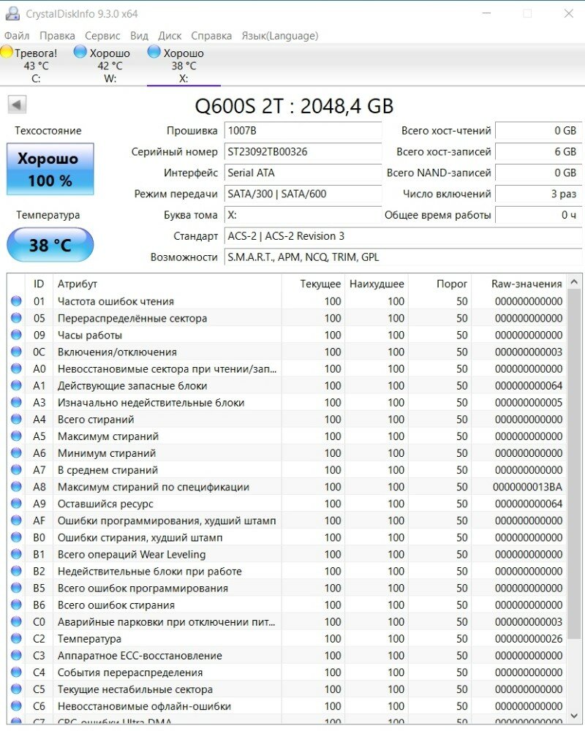Click the status orb for attribute 0C

click(x=16, y=352)
